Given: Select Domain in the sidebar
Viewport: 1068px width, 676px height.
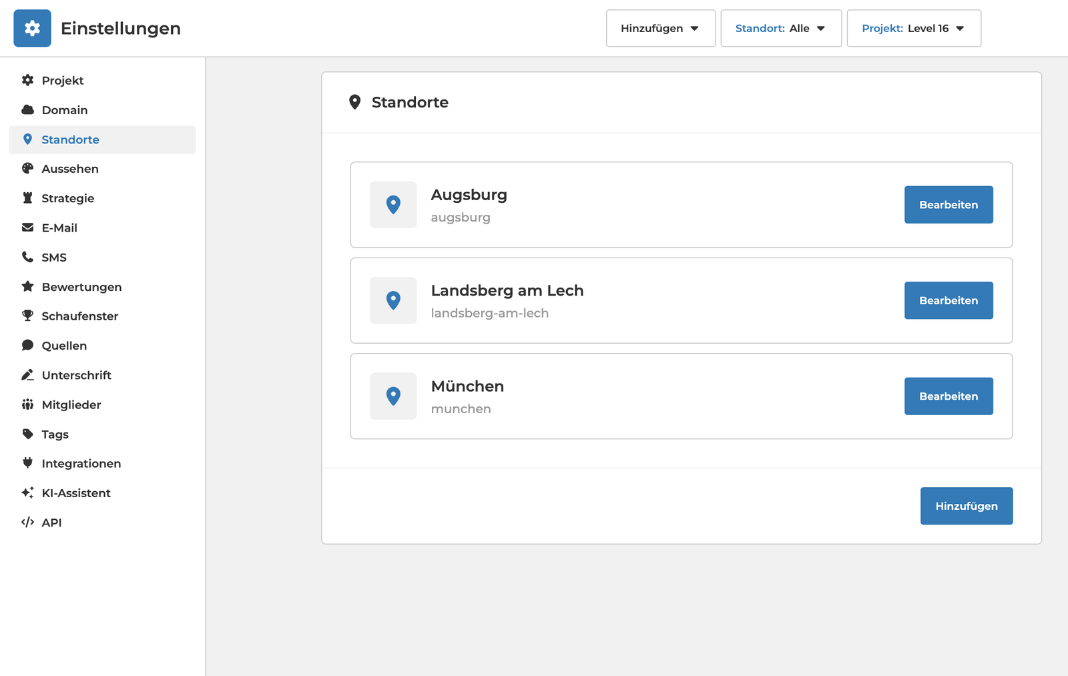Looking at the screenshot, I should pos(65,110).
